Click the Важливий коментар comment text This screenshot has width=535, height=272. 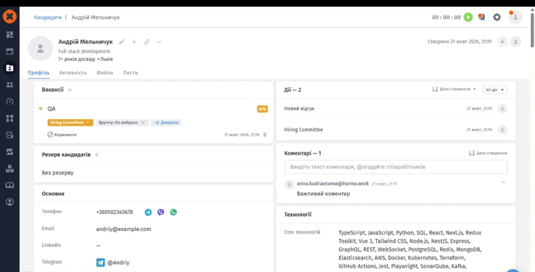[x=323, y=193]
